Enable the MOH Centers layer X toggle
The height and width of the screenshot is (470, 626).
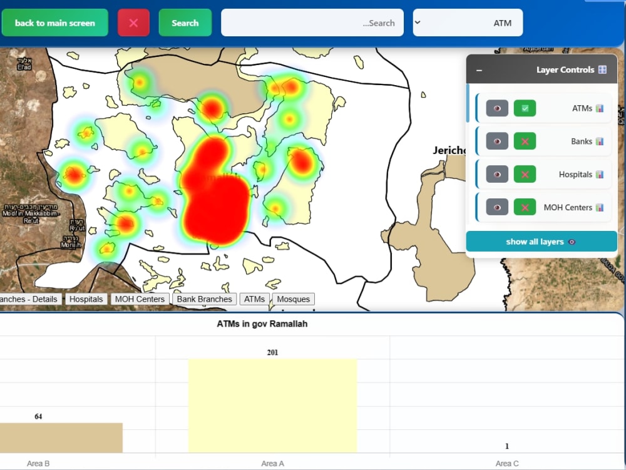point(525,207)
